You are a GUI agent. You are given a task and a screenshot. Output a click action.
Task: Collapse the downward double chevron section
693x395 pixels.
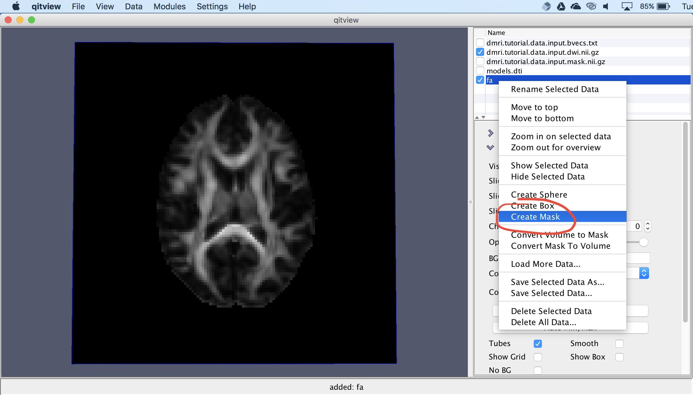point(490,147)
